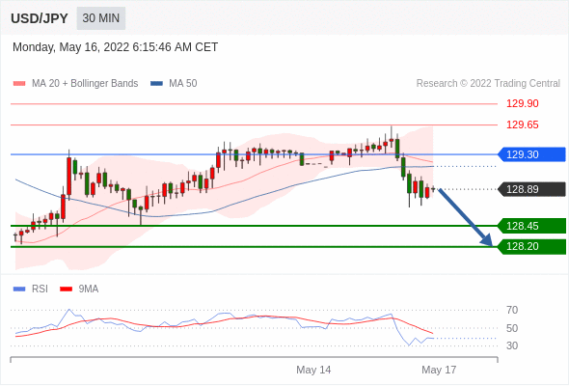Click the USD/JPY pair title
This screenshot has height=386, width=569.
point(40,18)
